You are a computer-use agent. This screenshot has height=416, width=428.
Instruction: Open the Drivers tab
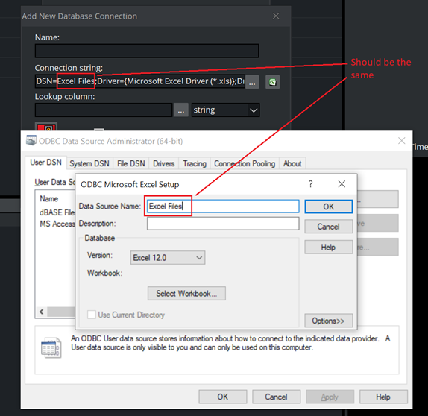164,163
